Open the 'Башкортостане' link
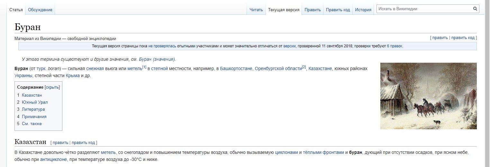The image size is (490, 167). coord(236,68)
